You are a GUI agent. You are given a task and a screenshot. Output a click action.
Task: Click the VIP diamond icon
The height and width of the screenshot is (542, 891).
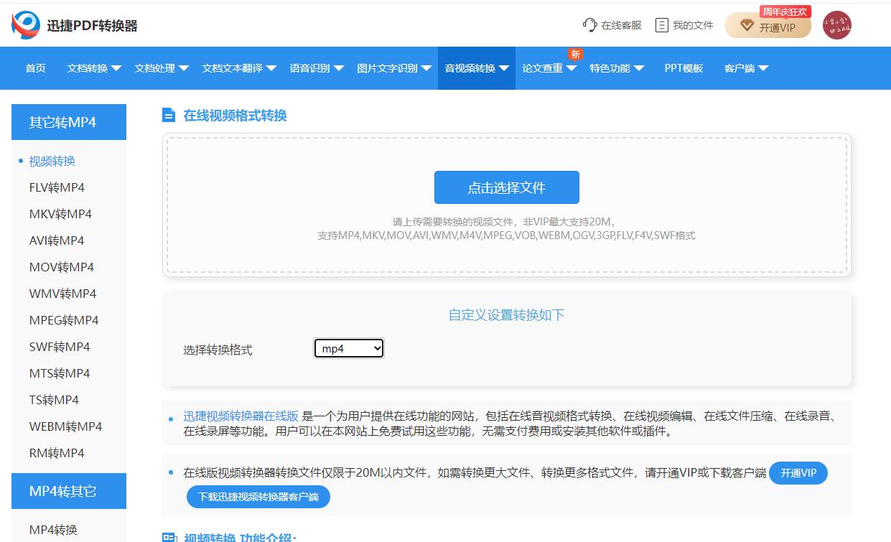point(747,26)
